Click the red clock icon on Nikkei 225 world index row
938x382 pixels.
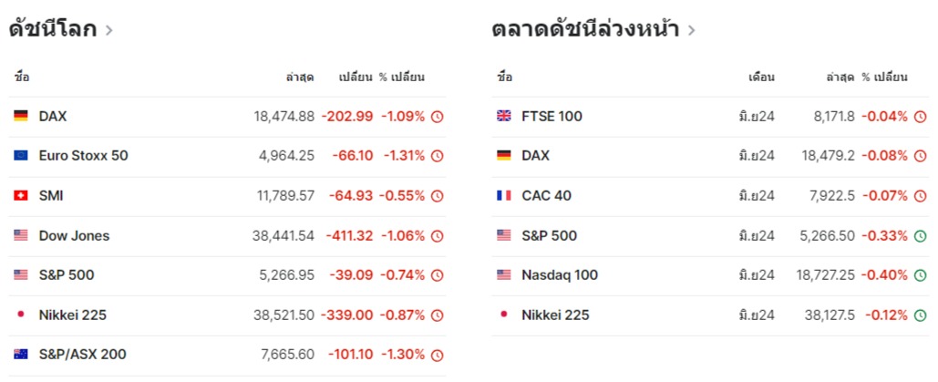(438, 315)
